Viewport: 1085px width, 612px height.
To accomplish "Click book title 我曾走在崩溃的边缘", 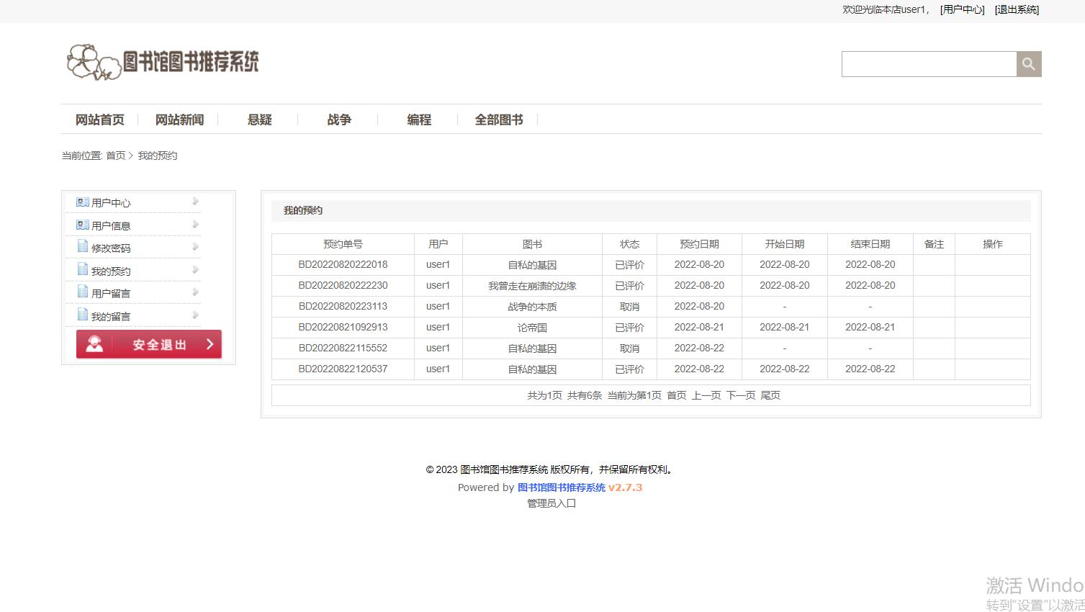I will 532,286.
